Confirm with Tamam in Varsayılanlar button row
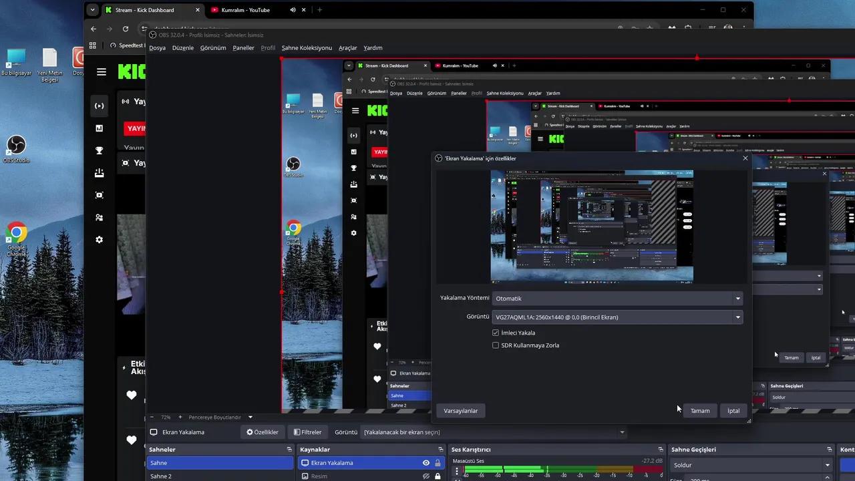855x481 pixels. pos(700,411)
